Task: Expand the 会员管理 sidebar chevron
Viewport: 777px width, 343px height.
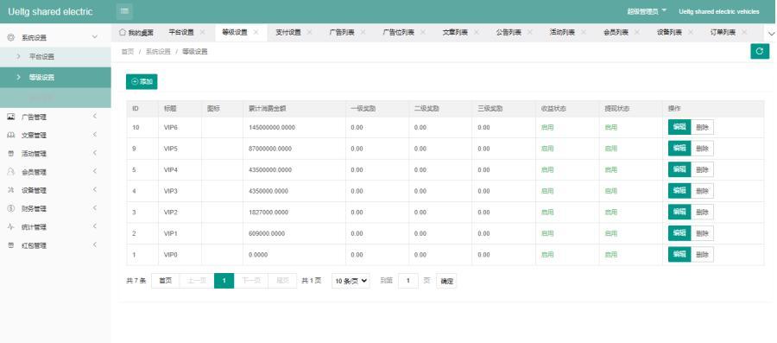Action: [95, 171]
